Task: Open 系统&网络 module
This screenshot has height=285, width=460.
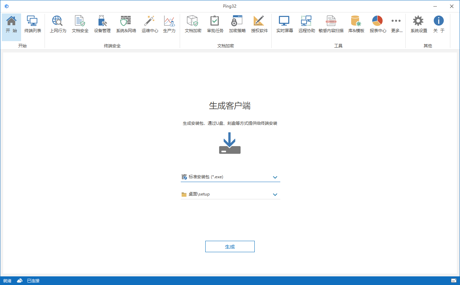Action: [126, 25]
